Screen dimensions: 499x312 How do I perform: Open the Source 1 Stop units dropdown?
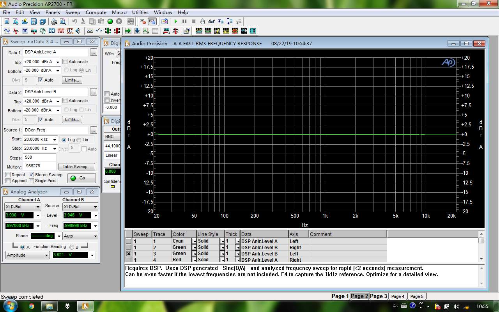click(55, 149)
